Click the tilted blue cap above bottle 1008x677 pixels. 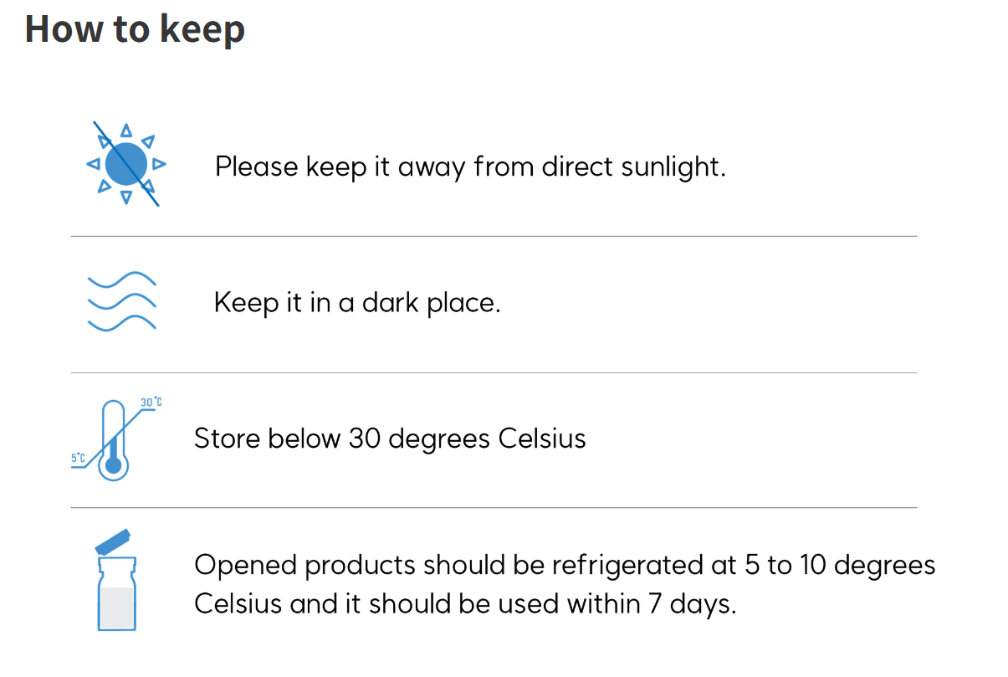[115, 541]
